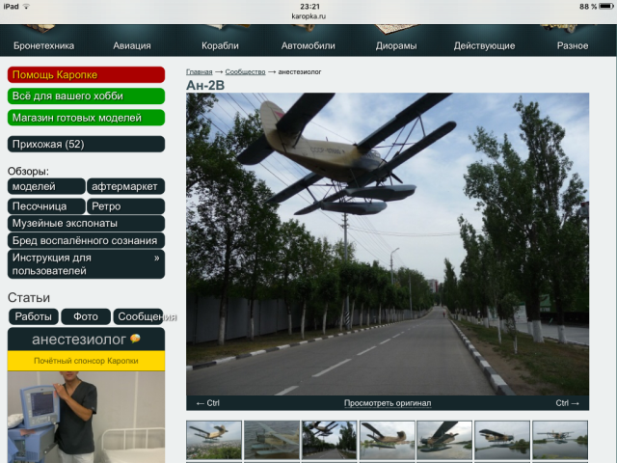Viewport: 617px width, 463px height.
Task: Open the green Магазин готовых моделей button
Action: point(86,118)
